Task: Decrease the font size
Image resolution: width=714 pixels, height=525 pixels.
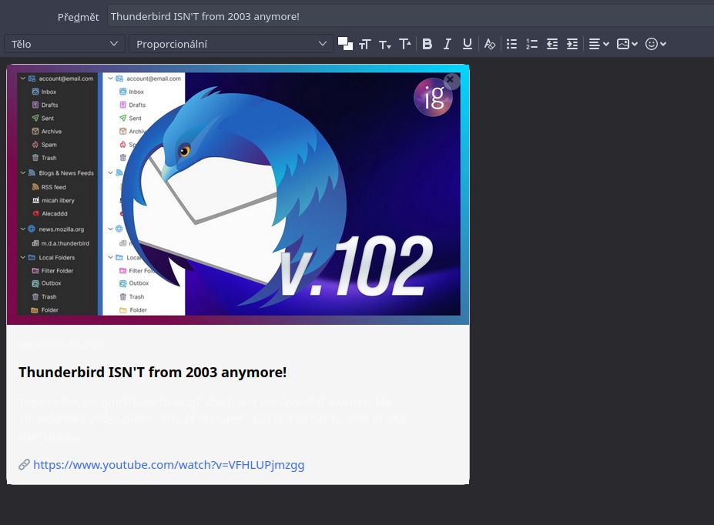Action: tap(385, 44)
